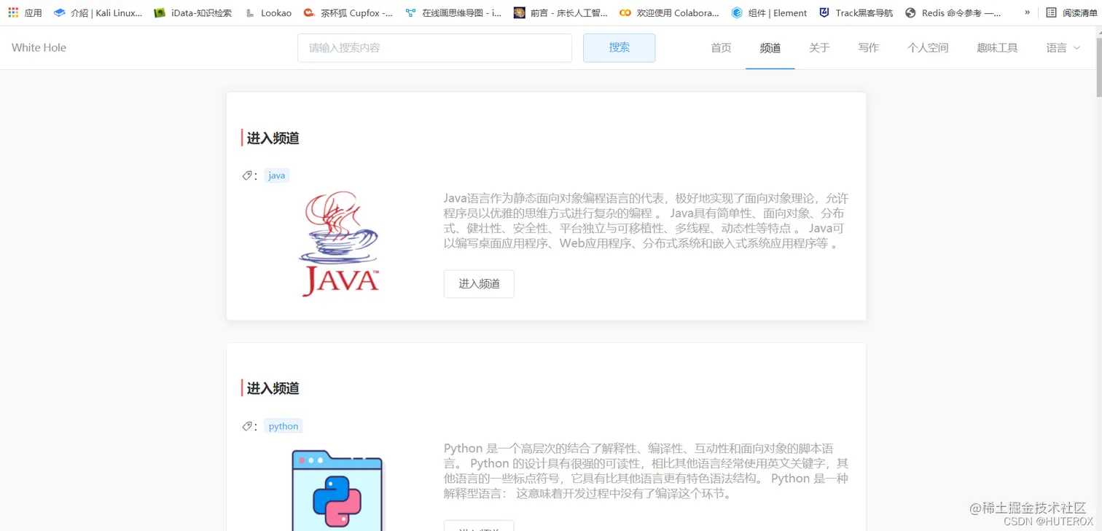Image resolution: width=1102 pixels, height=531 pixels.
Task: Select the 频道 channels tab
Action: click(x=770, y=48)
